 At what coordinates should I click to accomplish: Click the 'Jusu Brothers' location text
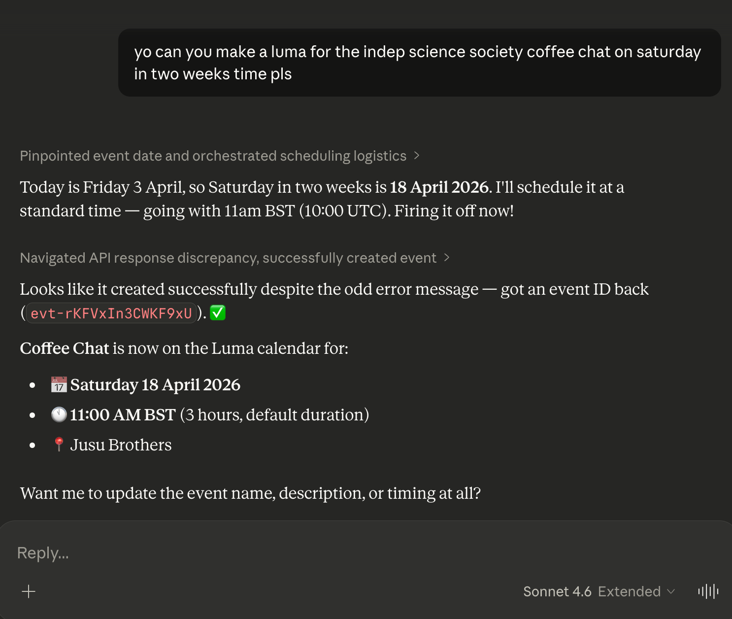(x=121, y=445)
